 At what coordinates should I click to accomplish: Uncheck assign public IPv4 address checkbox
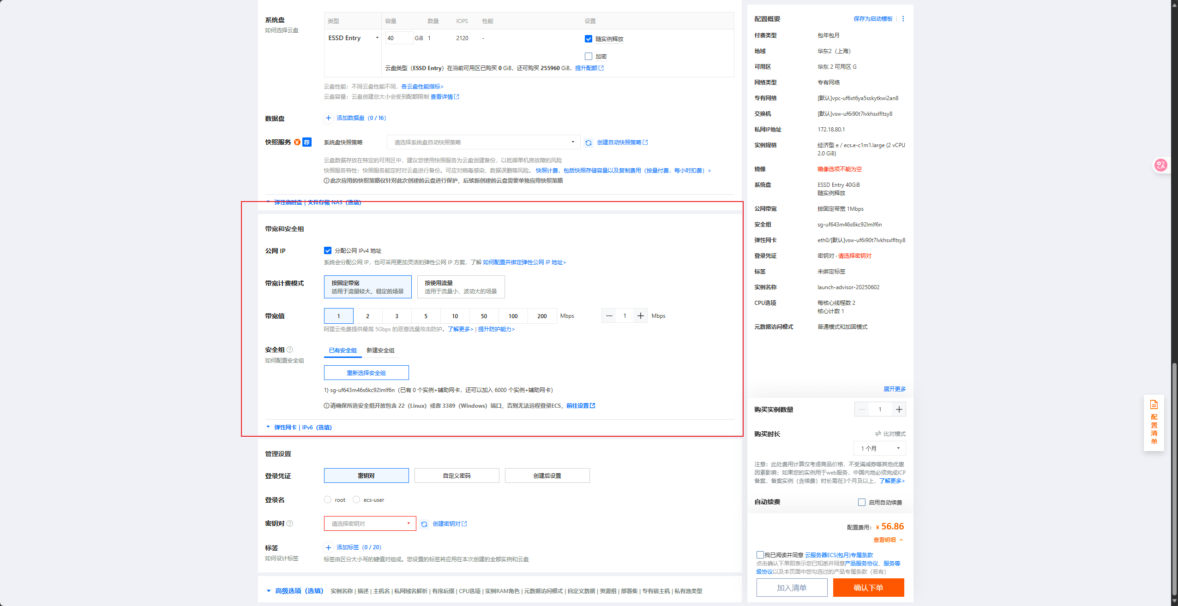click(328, 250)
